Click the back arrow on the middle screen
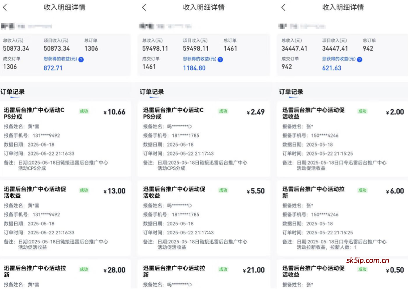408x289 pixels. tap(145, 7)
